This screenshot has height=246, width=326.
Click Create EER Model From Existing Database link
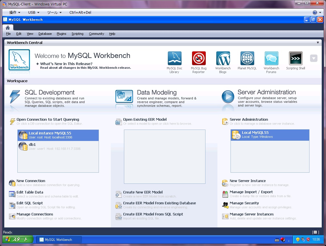tap(159, 203)
